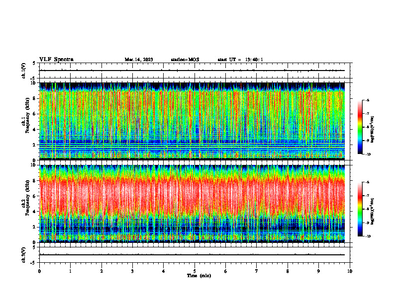Click the "VLF Spectra" plot title
Screen dimensions: 394x304
click(x=56, y=60)
